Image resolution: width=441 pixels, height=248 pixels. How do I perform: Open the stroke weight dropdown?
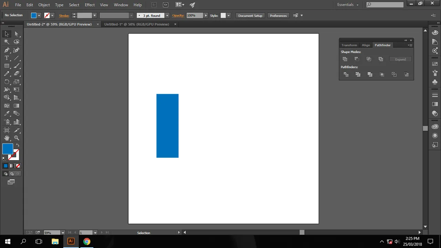point(94,15)
